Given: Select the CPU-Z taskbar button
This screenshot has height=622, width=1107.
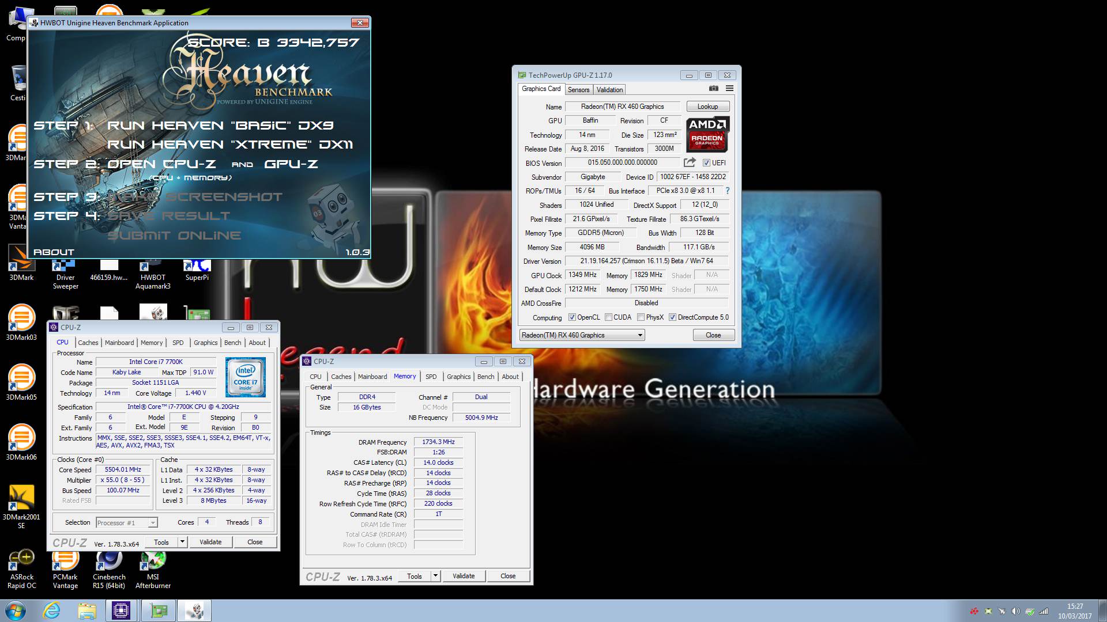Looking at the screenshot, I should click(x=121, y=610).
